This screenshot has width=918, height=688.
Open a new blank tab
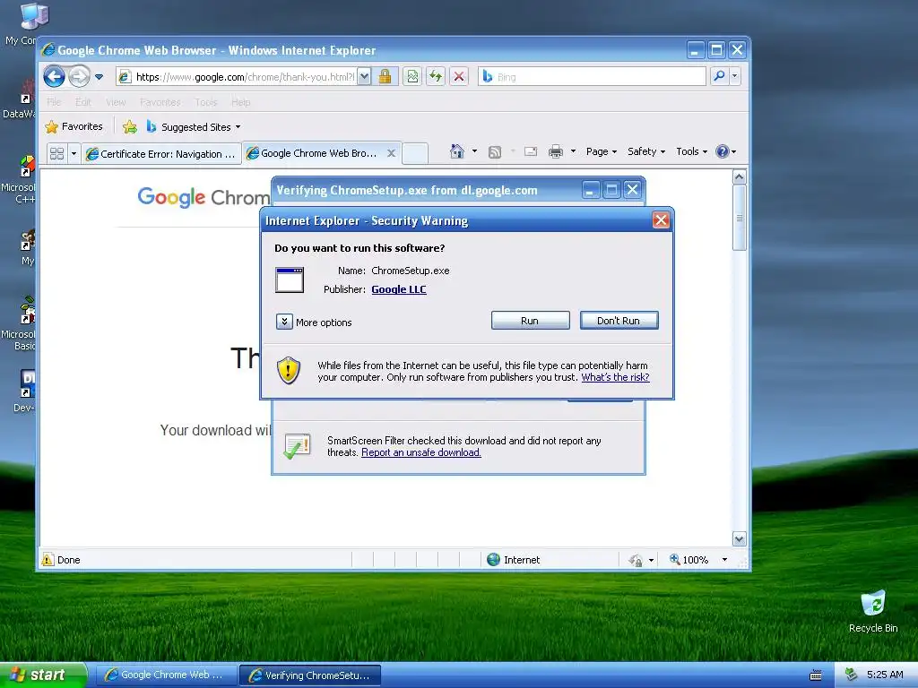[x=415, y=154]
